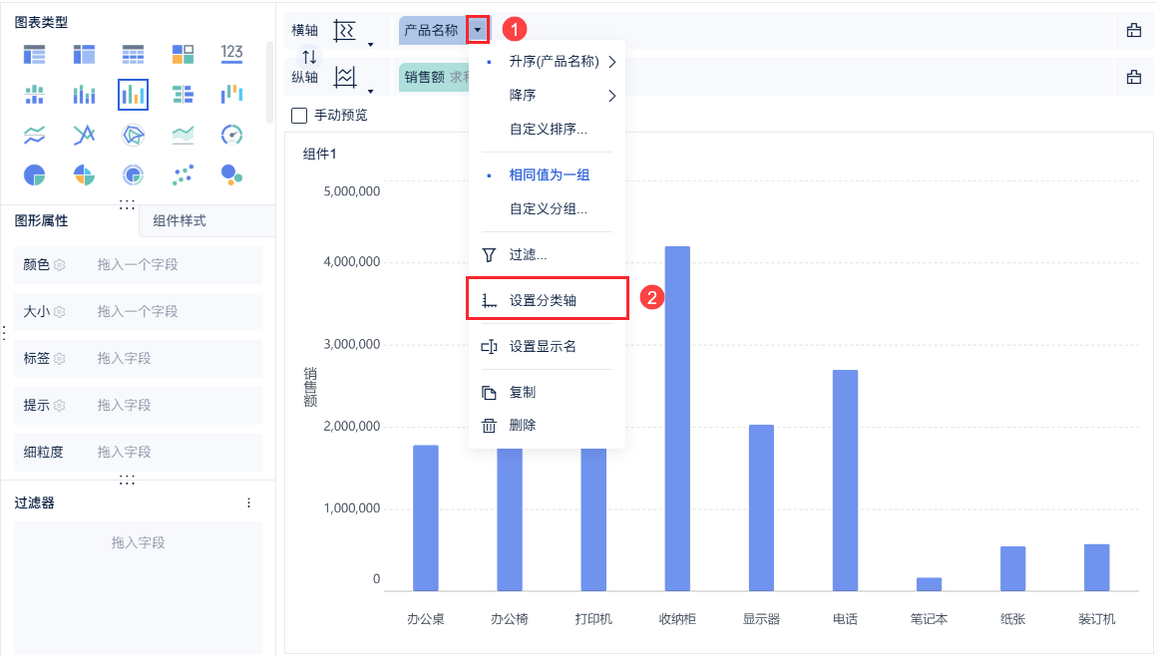The width and height of the screenshot is (1157, 656).
Task: Click the 组件1 chart title
Action: coord(319,155)
